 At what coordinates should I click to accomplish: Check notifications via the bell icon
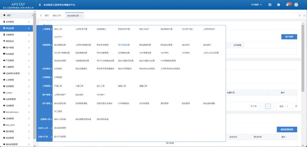[287, 5]
